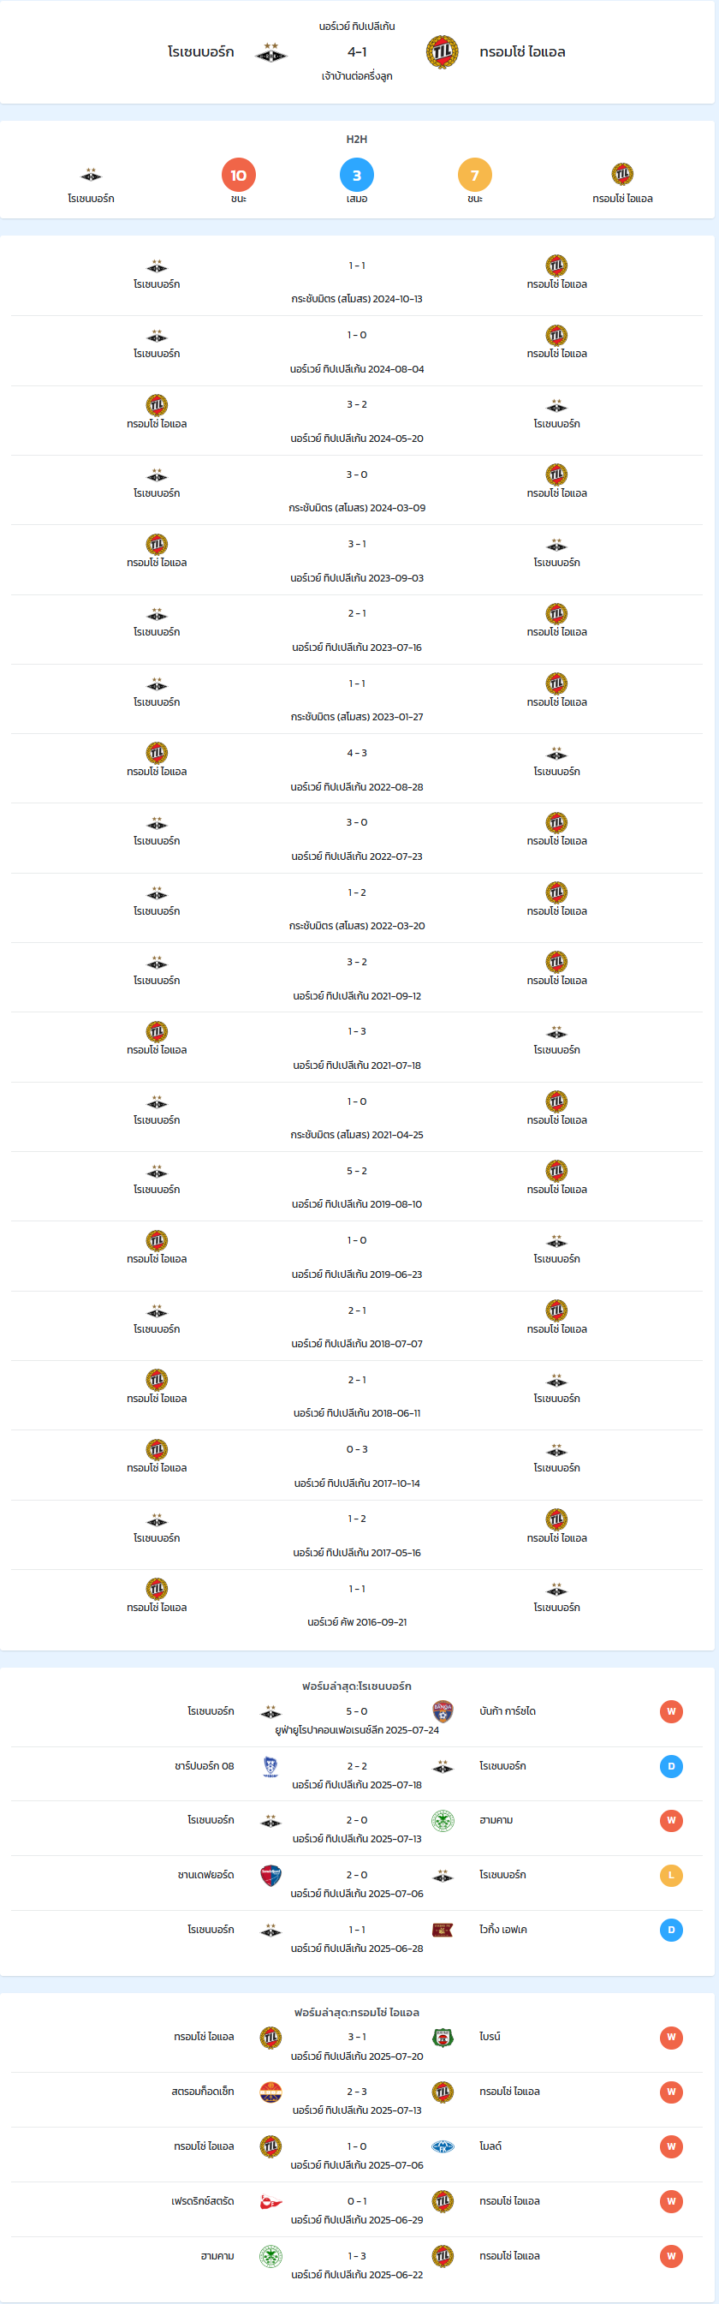The image size is (719, 2304).
Task: Click the Sandefjord team crest
Action: 271,1875
